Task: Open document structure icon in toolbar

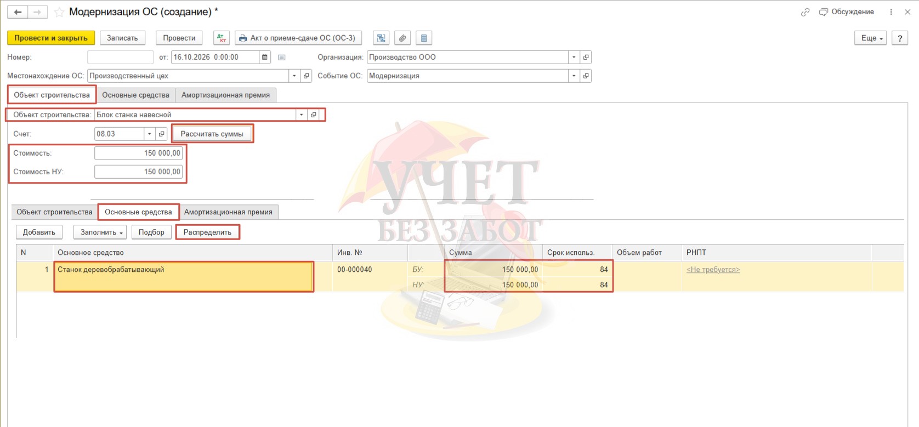Action: pos(381,38)
